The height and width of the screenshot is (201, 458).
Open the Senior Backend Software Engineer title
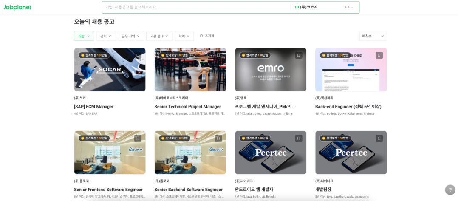(188, 190)
